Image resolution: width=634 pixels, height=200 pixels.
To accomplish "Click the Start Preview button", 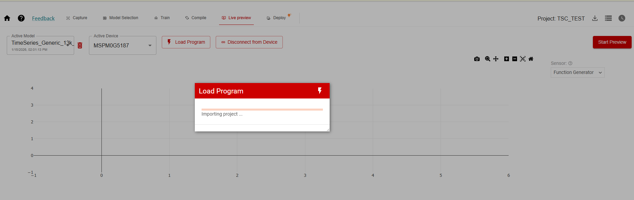I will [x=612, y=42].
